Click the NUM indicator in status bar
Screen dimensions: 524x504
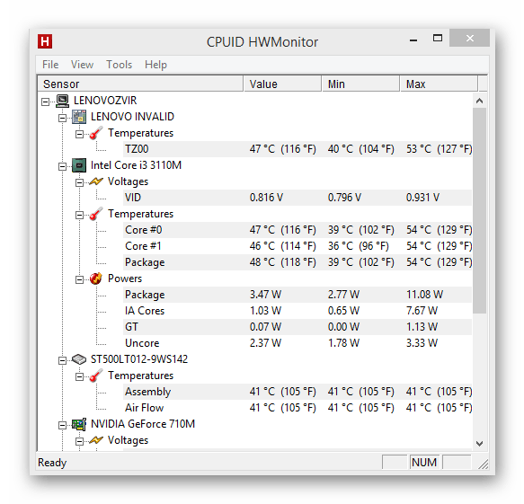tap(424, 463)
